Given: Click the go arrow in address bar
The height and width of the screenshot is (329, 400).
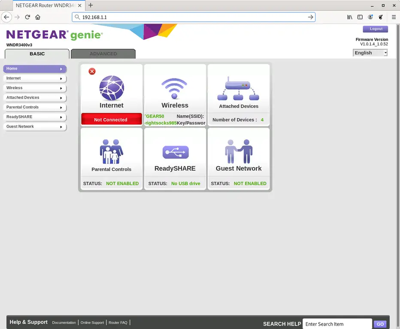Looking at the screenshot, I should coord(310,17).
